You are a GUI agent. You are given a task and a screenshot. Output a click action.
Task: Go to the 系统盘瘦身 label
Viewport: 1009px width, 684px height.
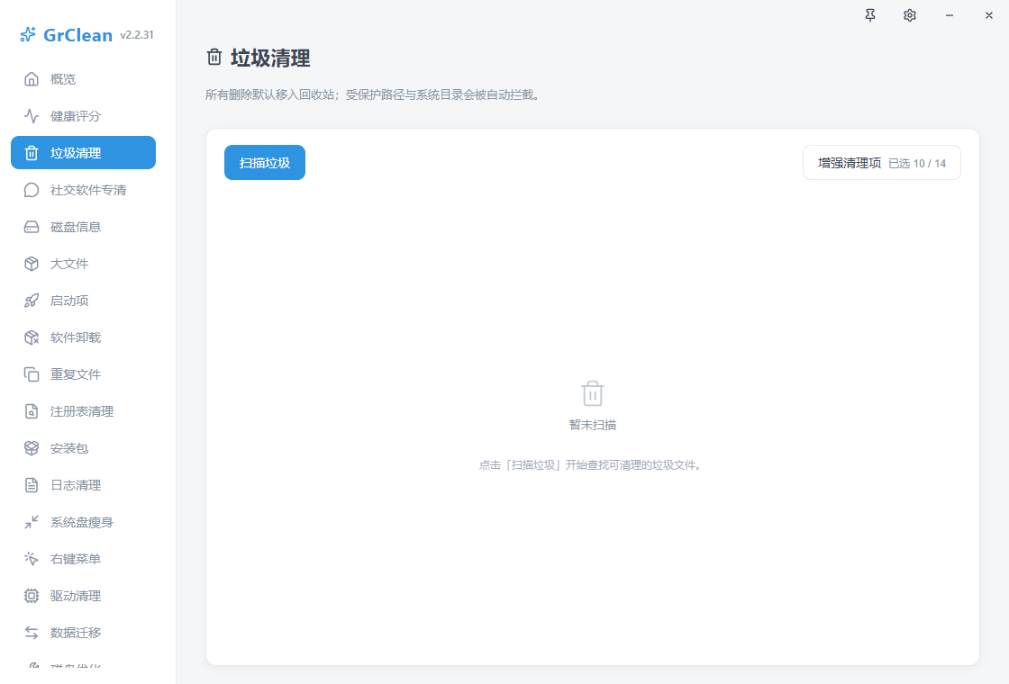click(x=82, y=522)
